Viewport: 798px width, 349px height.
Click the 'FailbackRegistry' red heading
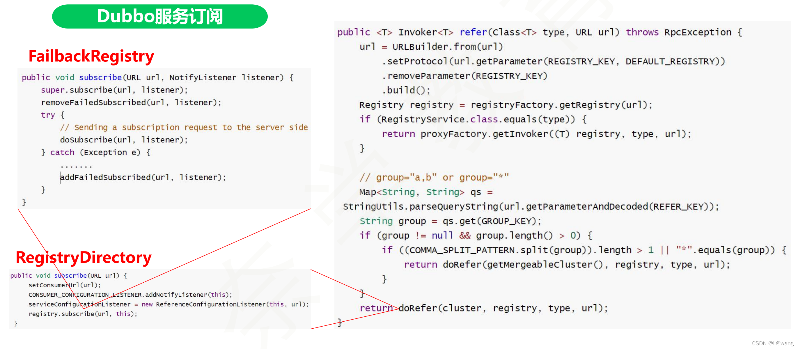pyautogui.click(x=91, y=56)
